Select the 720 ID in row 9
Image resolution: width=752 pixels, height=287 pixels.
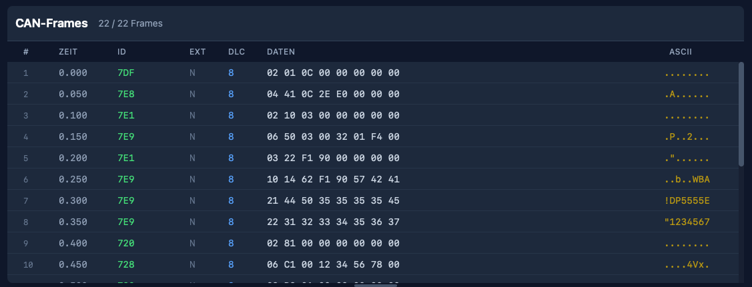tap(125, 244)
